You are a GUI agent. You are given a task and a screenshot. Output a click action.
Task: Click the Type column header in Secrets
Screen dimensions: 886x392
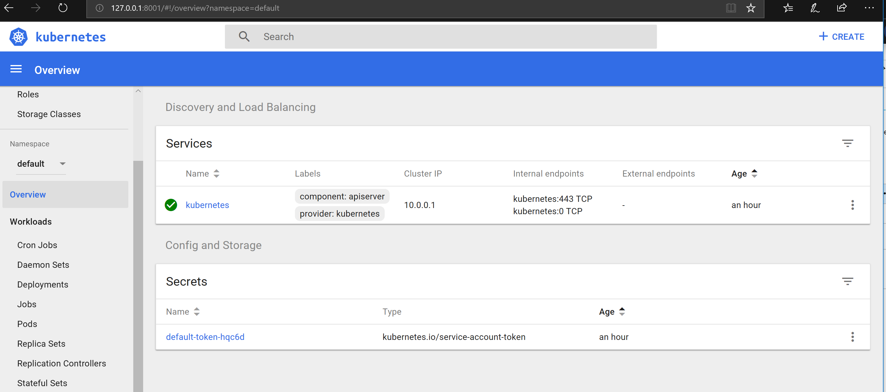[x=392, y=312]
